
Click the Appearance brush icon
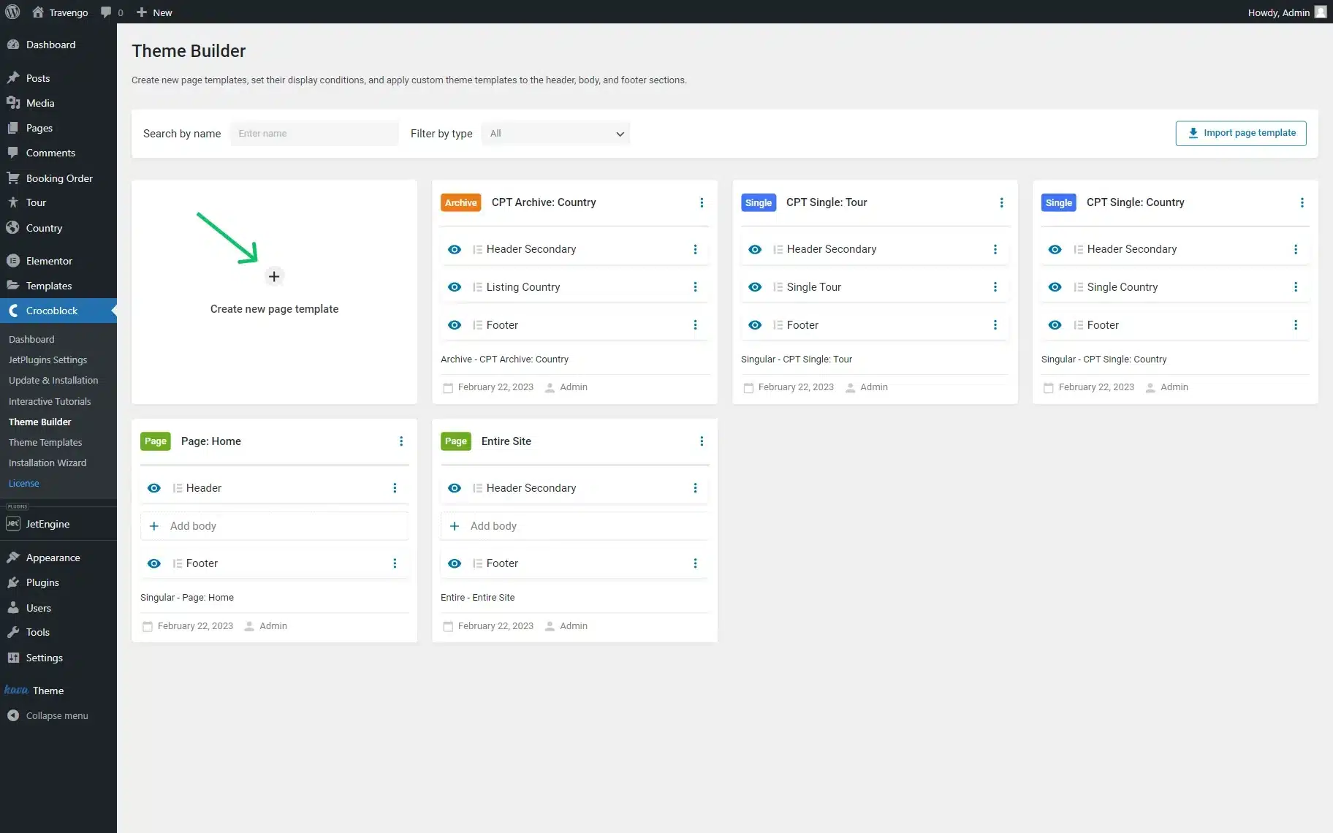13,558
